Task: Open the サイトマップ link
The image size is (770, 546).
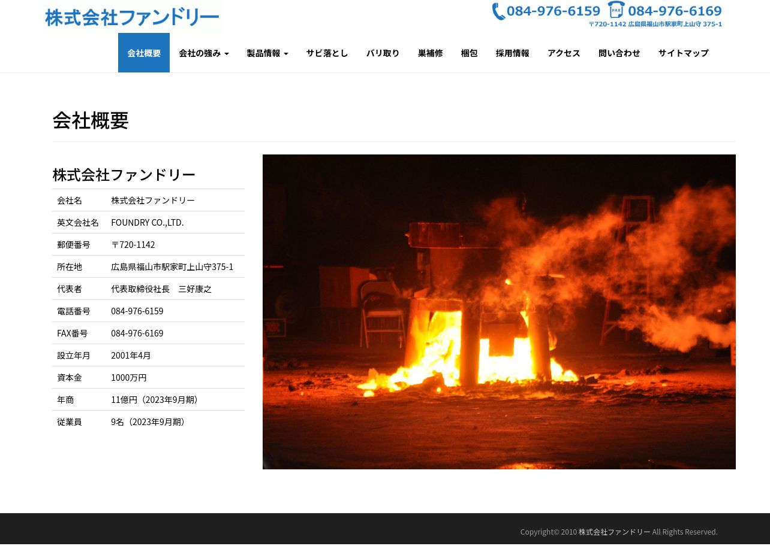Action: [x=684, y=53]
